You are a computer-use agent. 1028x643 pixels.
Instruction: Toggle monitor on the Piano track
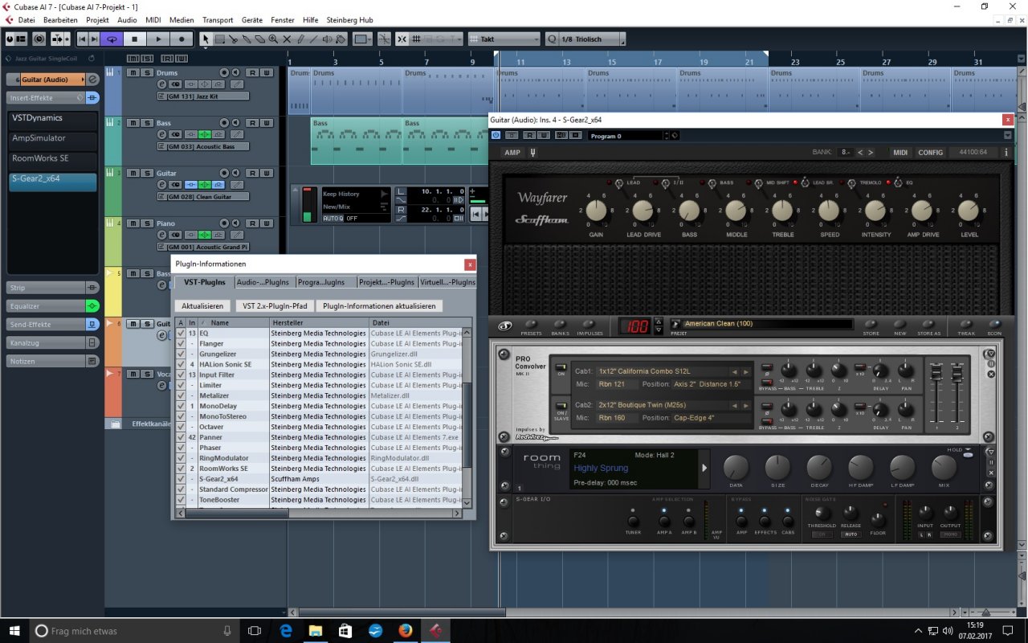[235, 223]
